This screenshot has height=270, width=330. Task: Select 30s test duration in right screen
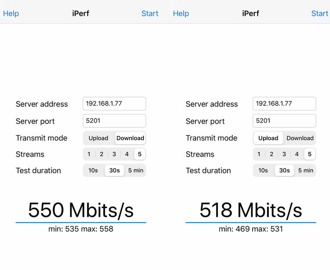point(284,170)
